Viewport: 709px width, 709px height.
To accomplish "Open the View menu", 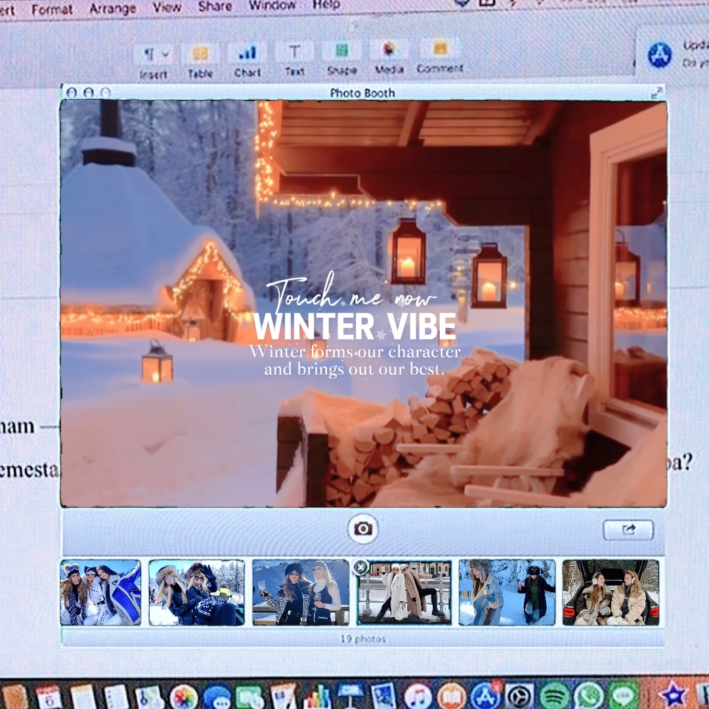I will (x=167, y=8).
